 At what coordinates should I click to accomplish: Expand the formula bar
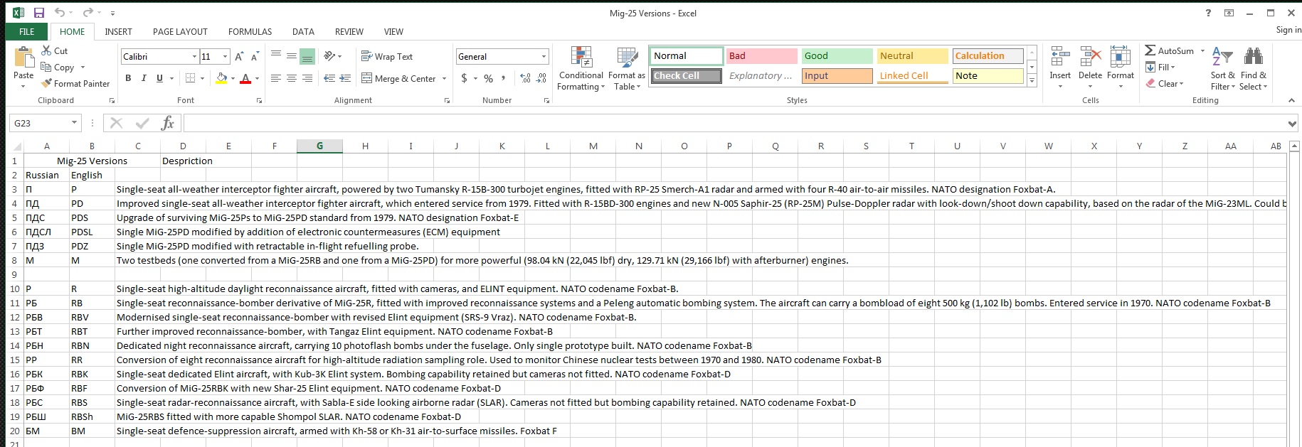[x=1292, y=124]
